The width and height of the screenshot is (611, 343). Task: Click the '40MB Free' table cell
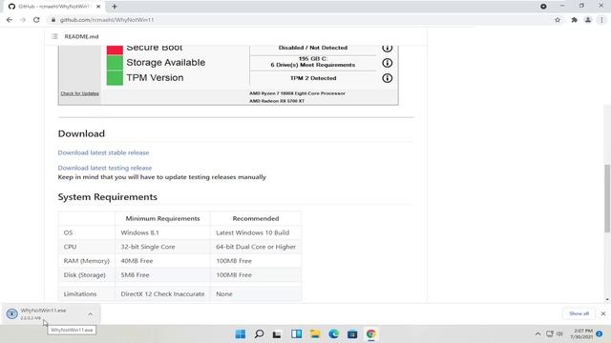[x=162, y=260]
